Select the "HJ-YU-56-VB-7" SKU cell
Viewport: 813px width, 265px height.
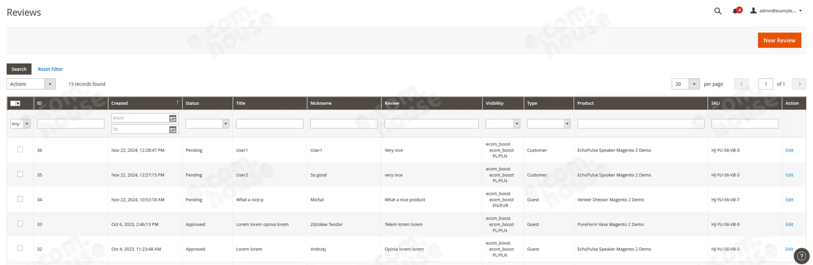[x=726, y=200]
